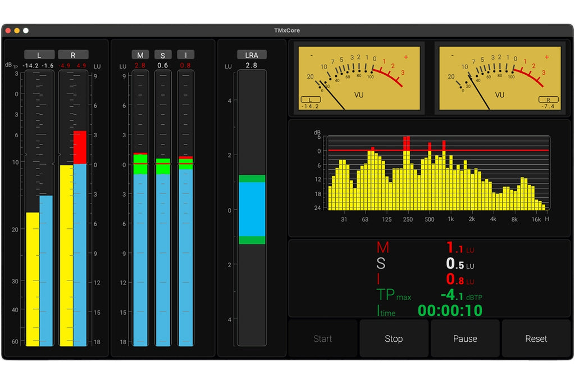Click the momentary value 2.8 above M meter
The width and height of the screenshot is (575, 384).
140,65
